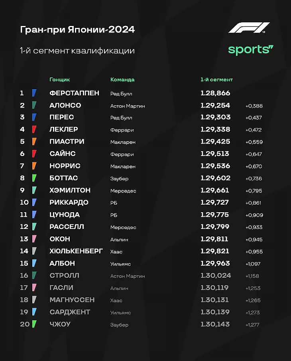Click Ocon's pink Alpine team marker
This screenshot has height=361, width=291.
point(34,239)
